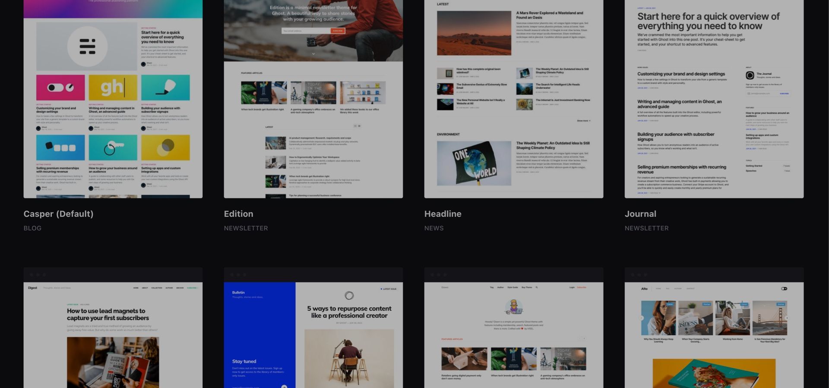Viewport: 829px width, 388px height.
Task: Click the blue Bulletin sidebar panel
Action: click(259, 328)
